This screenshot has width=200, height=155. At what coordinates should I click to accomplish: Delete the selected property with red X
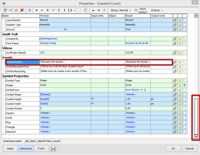(22, 10)
